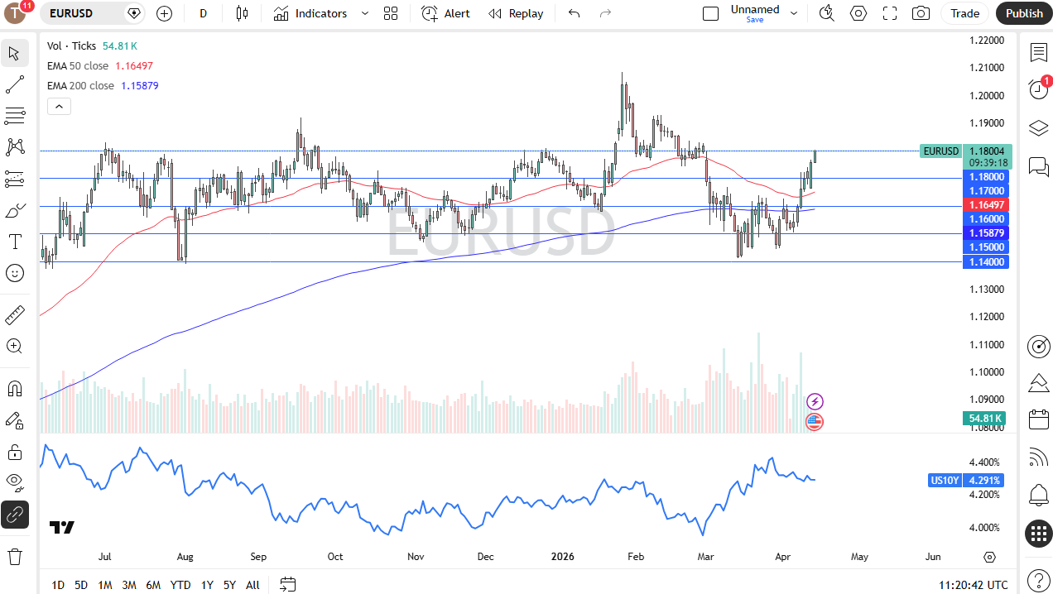Open the candlestick chart style menu
The image size is (1053, 594).
[242, 13]
